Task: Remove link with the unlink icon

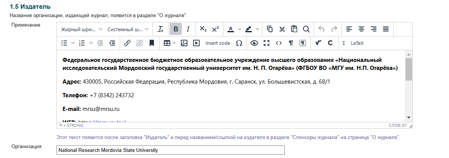Action: click(x=140, y=43)
